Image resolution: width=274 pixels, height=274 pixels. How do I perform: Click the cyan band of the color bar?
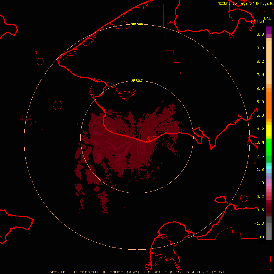[269, 167]
